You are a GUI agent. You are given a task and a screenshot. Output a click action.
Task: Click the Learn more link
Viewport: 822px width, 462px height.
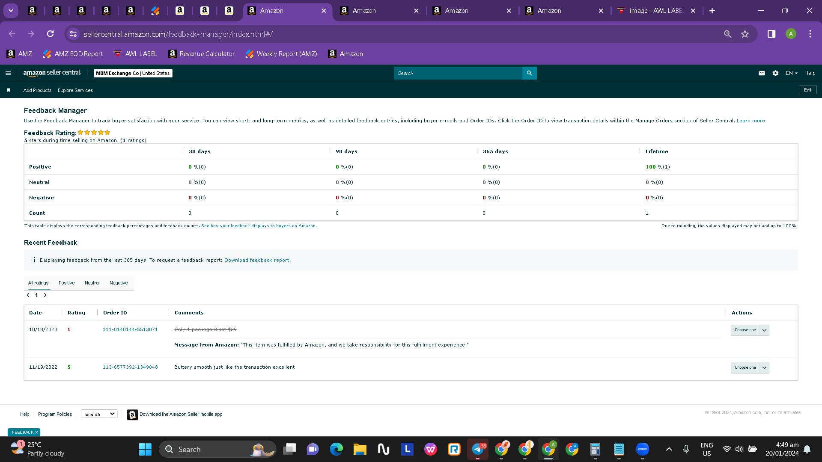coord(751,121)
